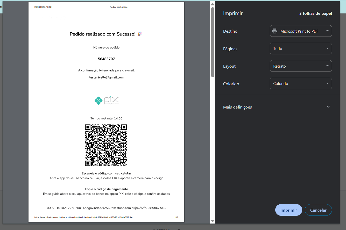346x230 pixels.
Task: Click the QR code in the preview
Action: coord(106,145)
